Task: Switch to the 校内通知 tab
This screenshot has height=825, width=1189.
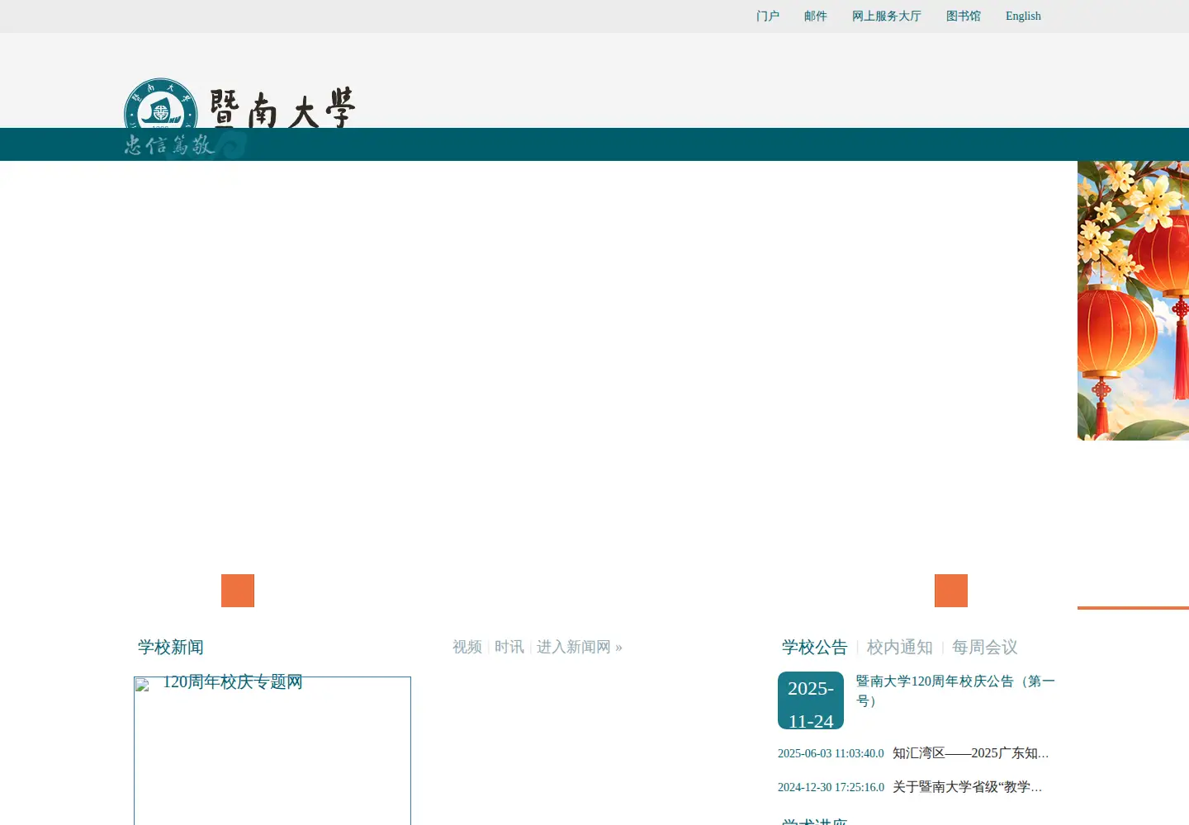Action: (900, 648)
